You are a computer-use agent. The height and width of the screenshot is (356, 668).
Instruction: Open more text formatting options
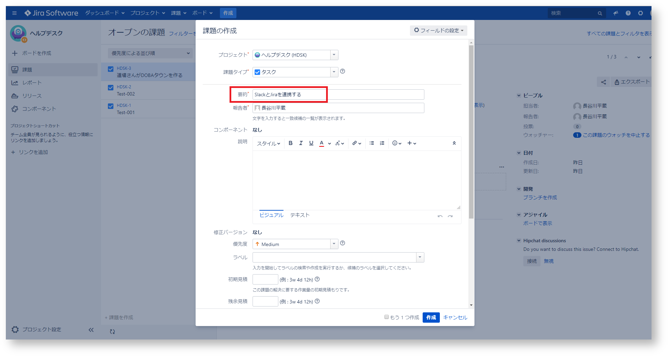coord(339,143)
